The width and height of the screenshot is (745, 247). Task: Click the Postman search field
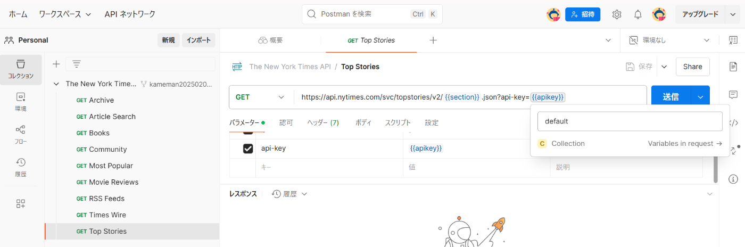[372, 14]
